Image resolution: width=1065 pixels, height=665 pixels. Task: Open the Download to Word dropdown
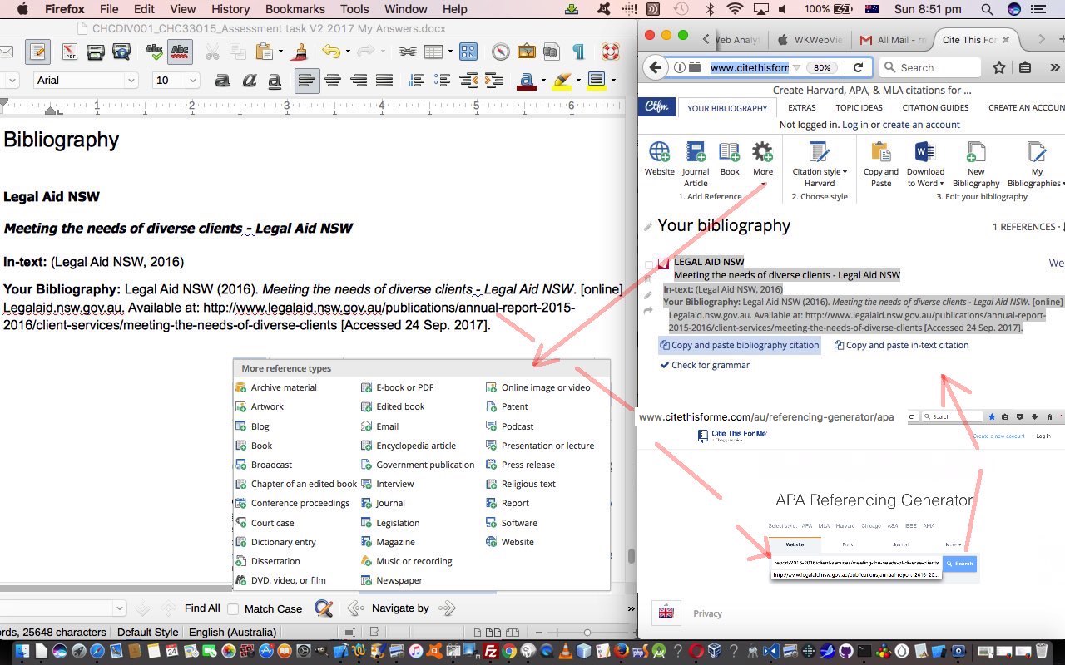tap(925, 164)
